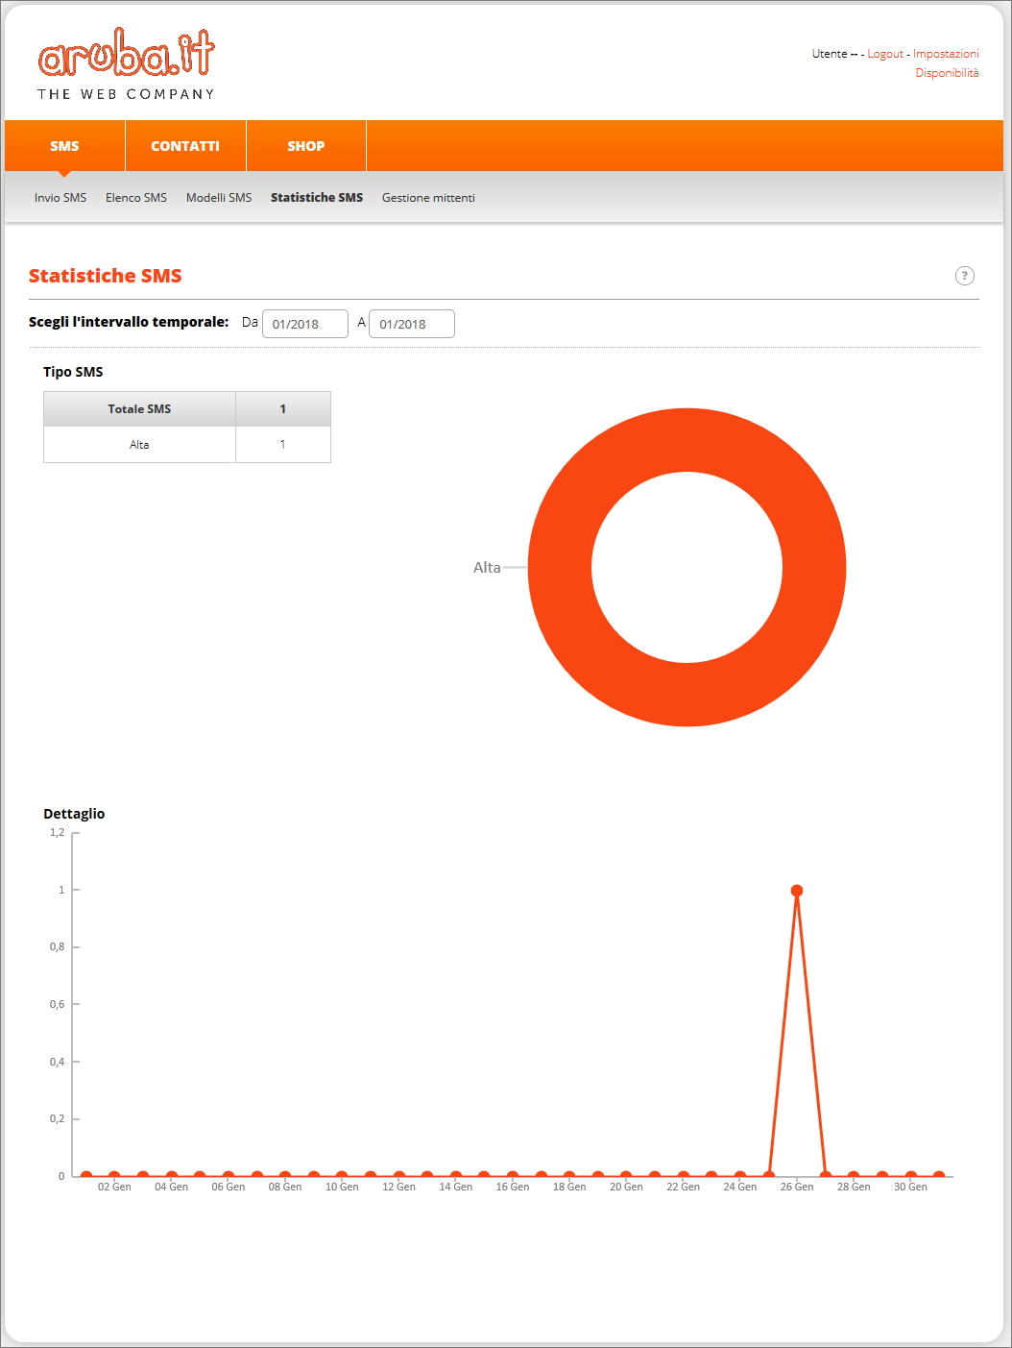Click the Alta donut chart label
Viewport: 1012px width, 1348px height.
coord(487,568)
